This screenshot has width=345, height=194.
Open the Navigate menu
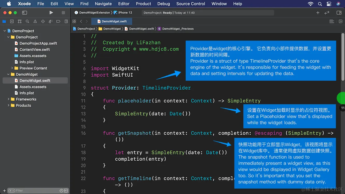103,4
